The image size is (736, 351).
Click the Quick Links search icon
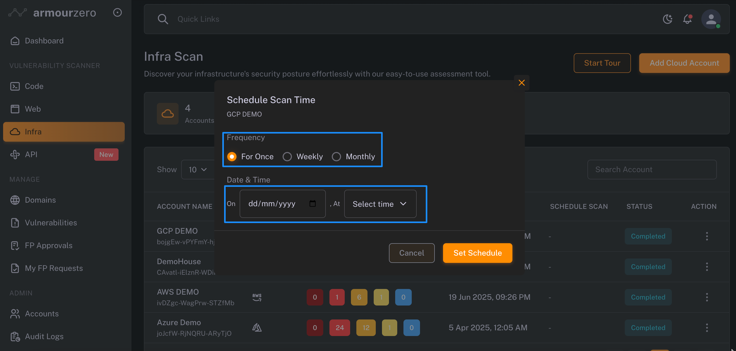tap(163, 19)
